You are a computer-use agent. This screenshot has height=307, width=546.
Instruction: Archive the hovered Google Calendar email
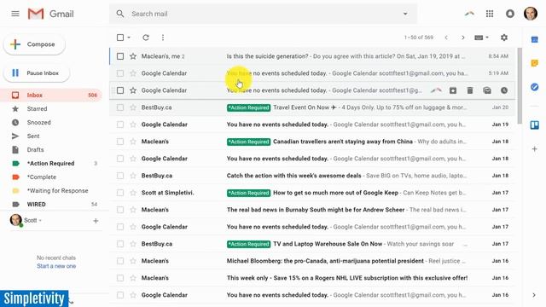pos(453,90)
